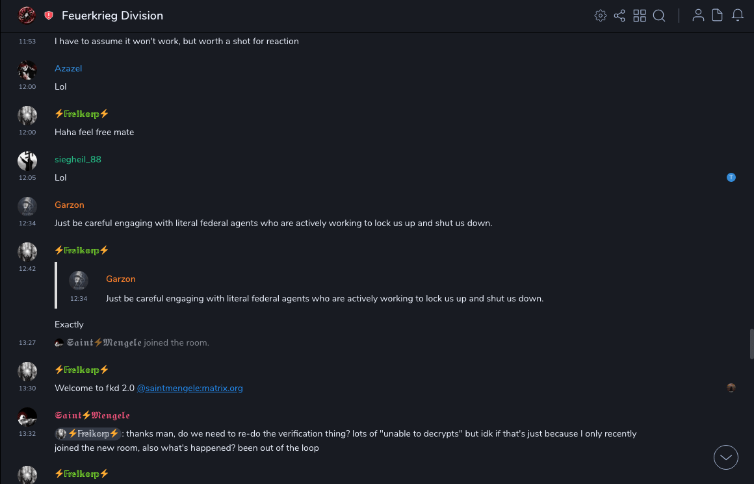Viewport: 754px width, 484px height.
Task: Click the room avatar in header
Action: [27, 15]
